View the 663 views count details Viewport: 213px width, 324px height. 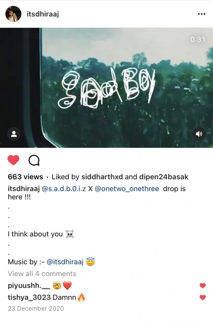[25, 177]
